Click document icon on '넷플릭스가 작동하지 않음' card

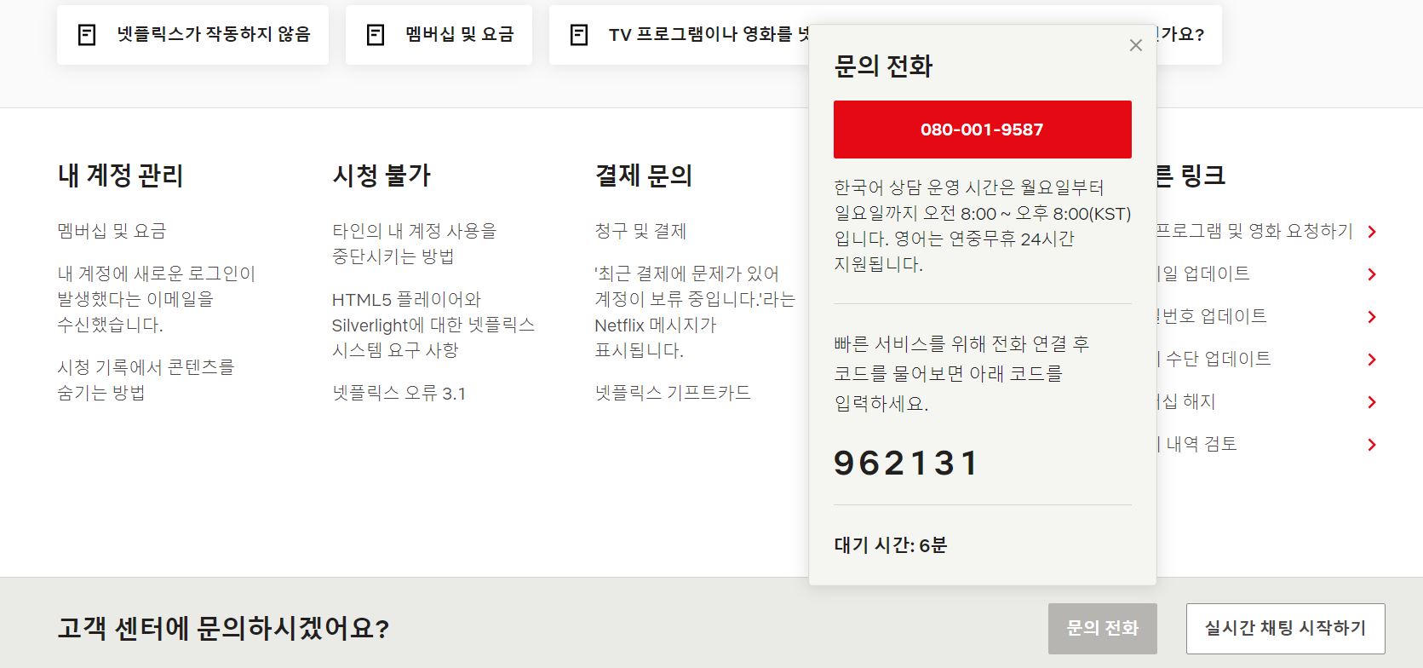(87, 35)
